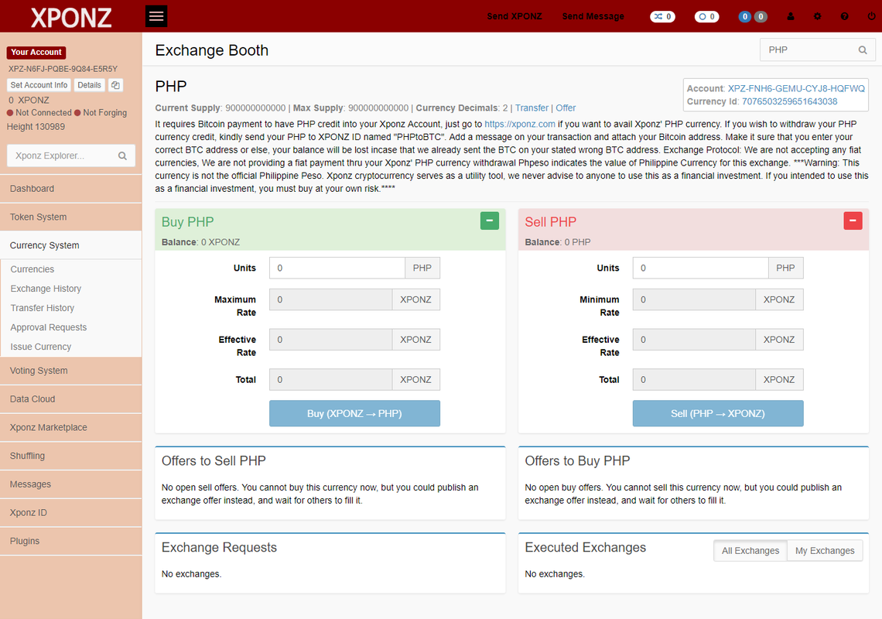
Task: Open the circle pending counter badge
Action: point(706,17)
